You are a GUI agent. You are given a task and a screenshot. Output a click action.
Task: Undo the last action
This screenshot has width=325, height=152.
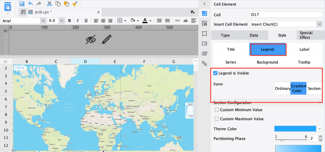(30, 4)
